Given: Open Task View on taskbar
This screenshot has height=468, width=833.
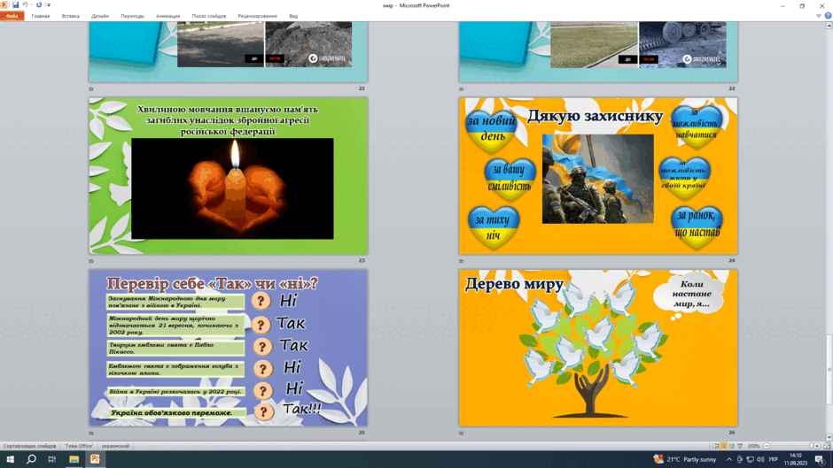Looking at the screenshot, I should coord(52,459).
